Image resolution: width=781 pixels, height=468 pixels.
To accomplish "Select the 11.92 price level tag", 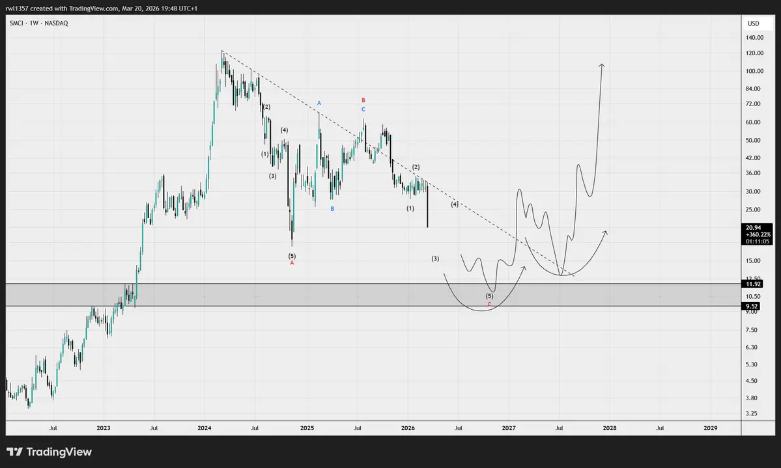I will click(753, 284).
